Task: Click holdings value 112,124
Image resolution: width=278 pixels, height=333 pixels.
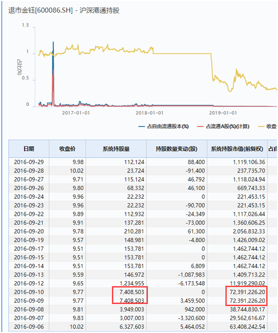Action: (134, 162)
